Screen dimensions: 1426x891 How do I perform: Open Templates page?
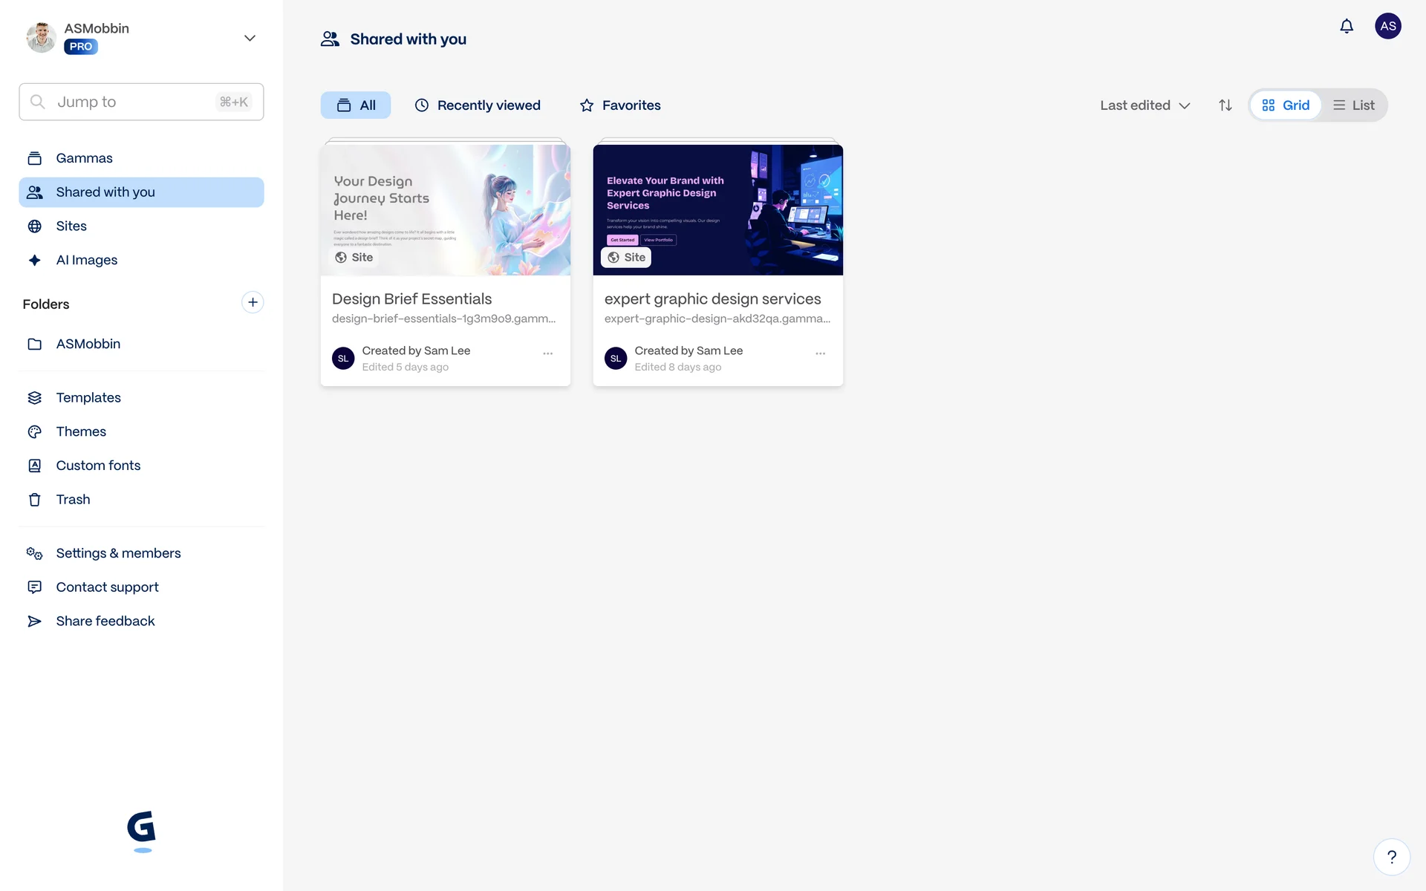[x=88, y=398]
